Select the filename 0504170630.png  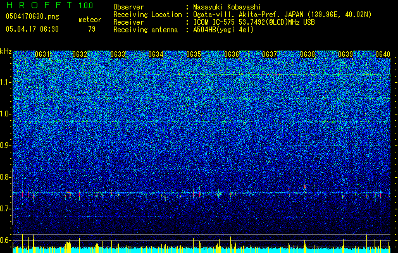(x=32, y=17)
